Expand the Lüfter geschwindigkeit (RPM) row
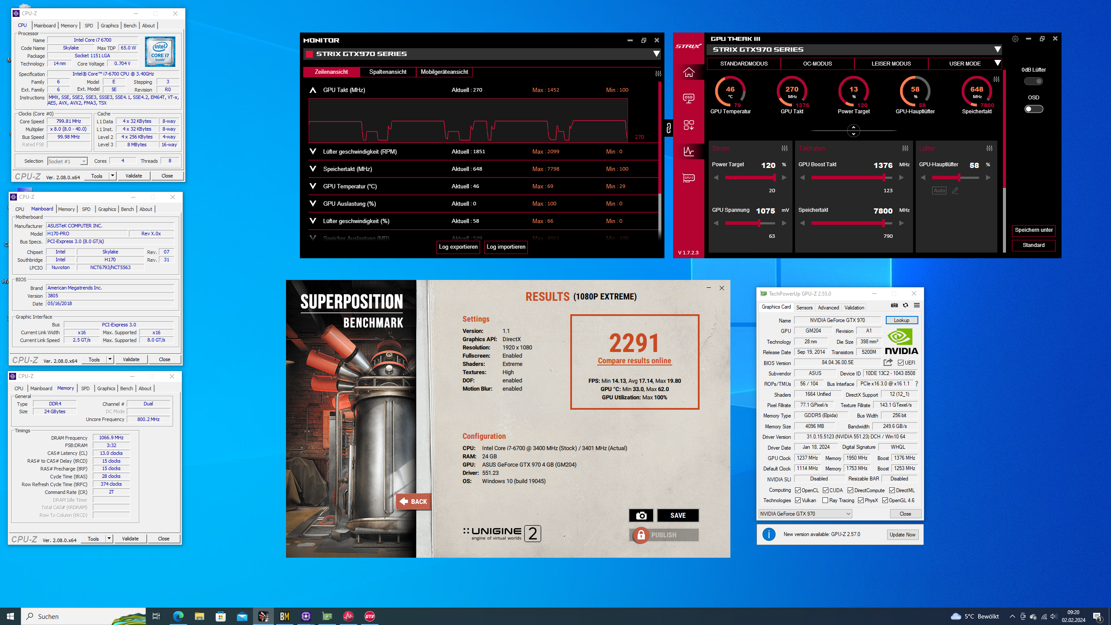 click(312, 151)
